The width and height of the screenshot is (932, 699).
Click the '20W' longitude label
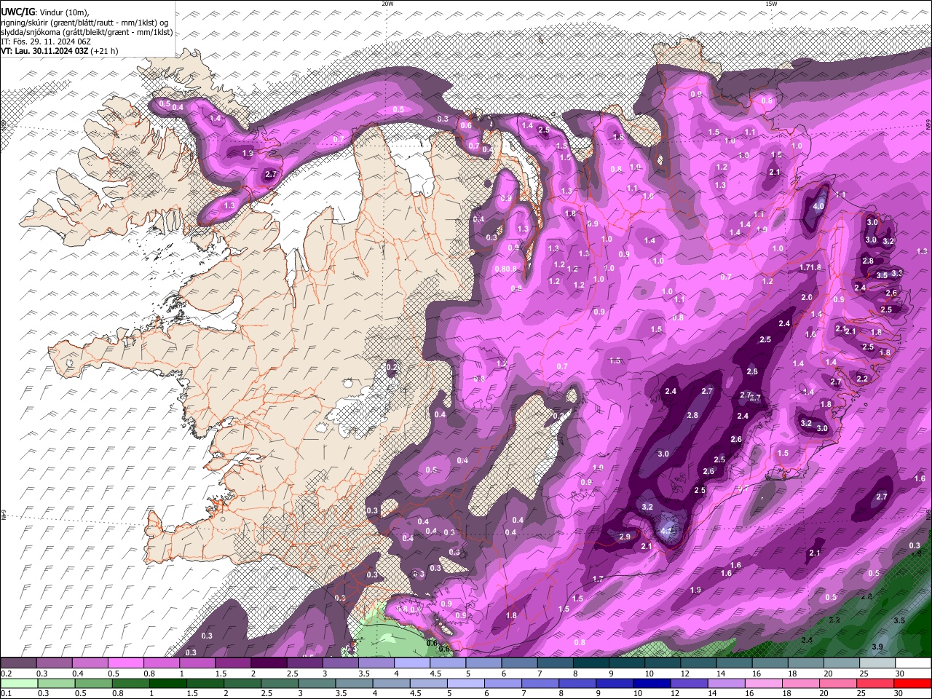click(387, 4)
